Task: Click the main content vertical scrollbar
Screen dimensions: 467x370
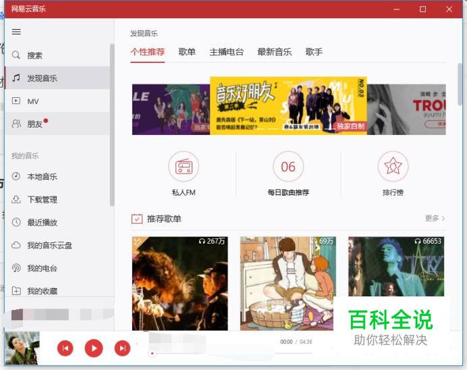Action: [460, 84]
